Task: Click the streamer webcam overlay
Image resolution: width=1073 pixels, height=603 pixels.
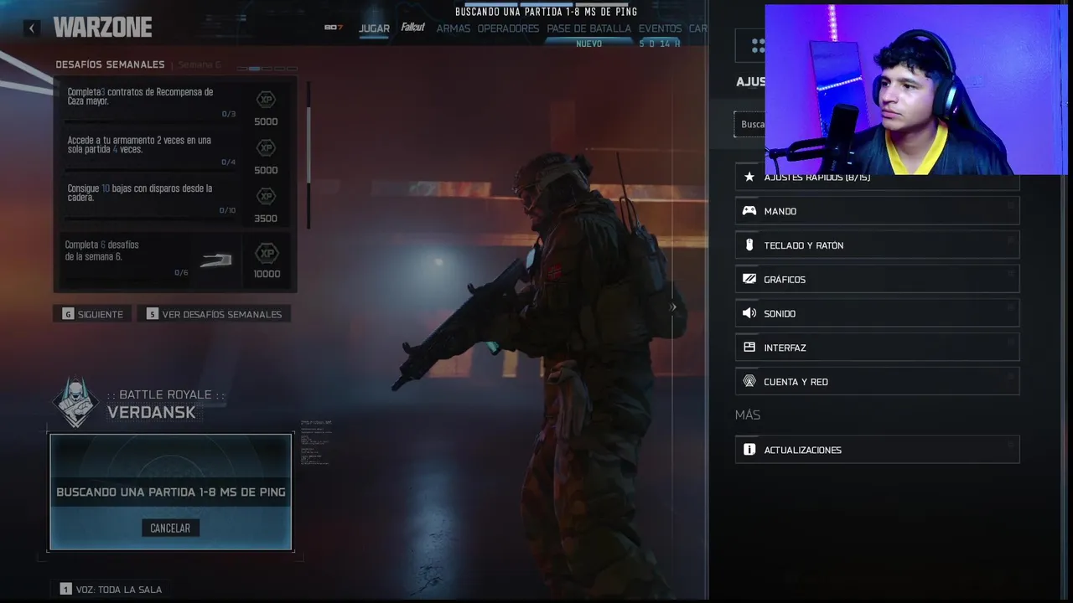Action: tap(915, 90)
